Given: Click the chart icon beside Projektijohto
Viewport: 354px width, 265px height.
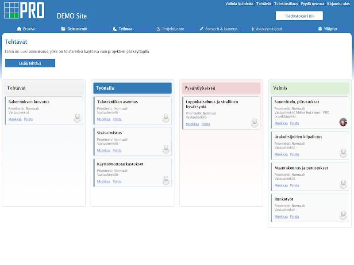Looking at the screenshot, I should click(x=159, y=29).
